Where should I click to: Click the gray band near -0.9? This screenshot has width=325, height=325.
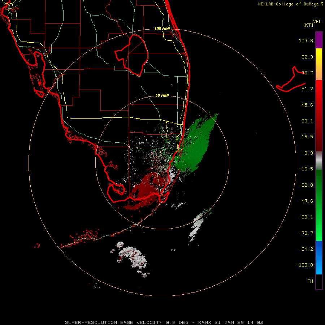tap(319, 161)
